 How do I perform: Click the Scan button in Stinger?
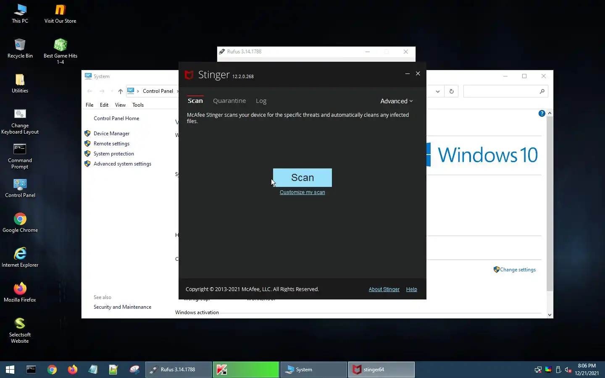(x=302, y=178)
